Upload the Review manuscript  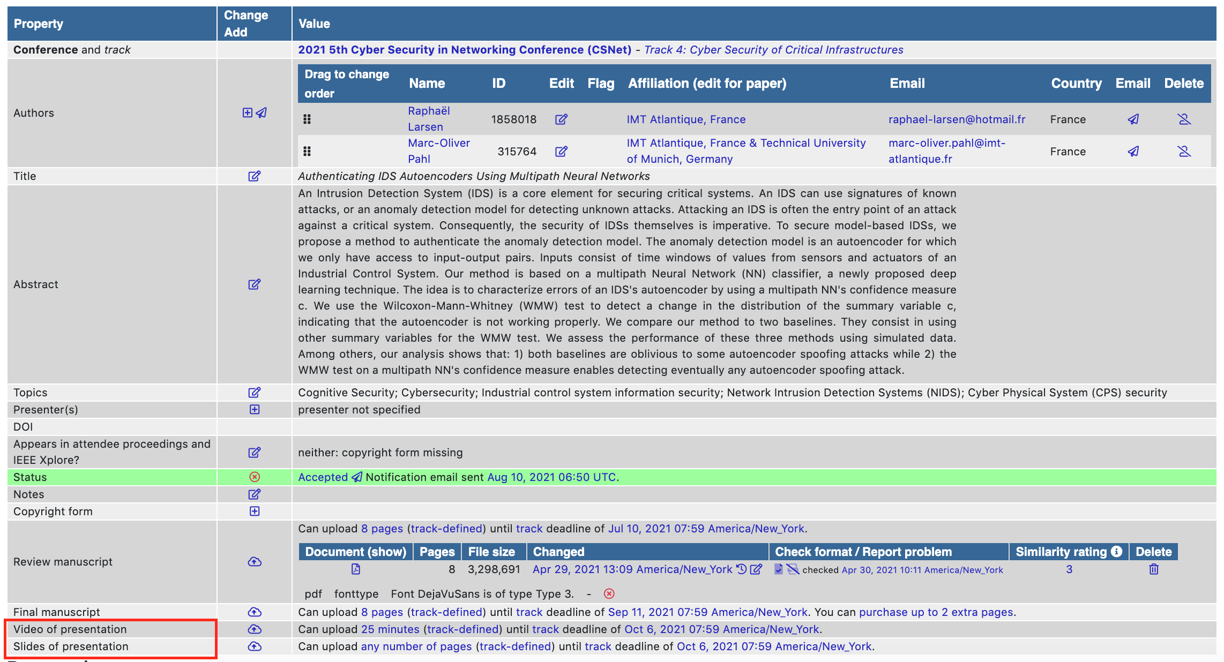point(255,561)
